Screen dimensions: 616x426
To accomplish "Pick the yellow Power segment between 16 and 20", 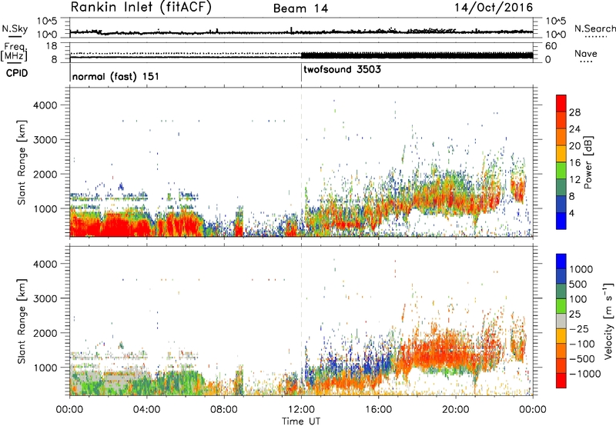I will (561, 154).
